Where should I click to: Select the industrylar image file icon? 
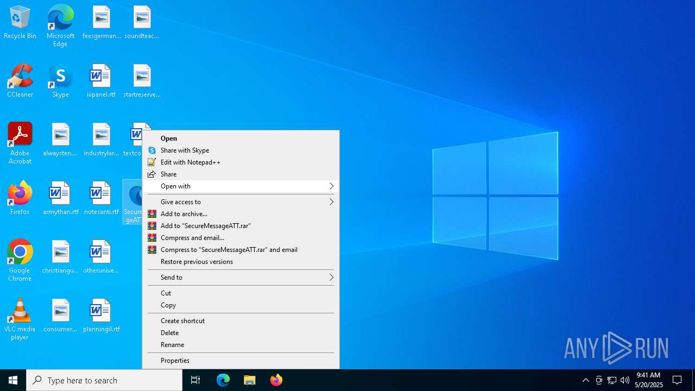pyautogui.click(x=101, y=140)
